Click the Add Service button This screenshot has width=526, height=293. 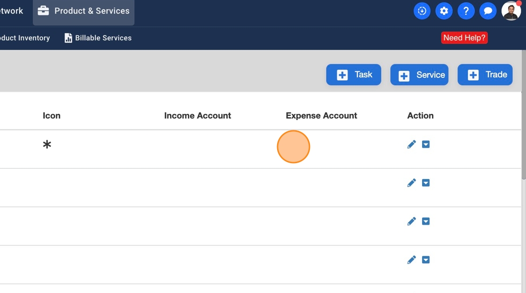[x=419, y=75]
